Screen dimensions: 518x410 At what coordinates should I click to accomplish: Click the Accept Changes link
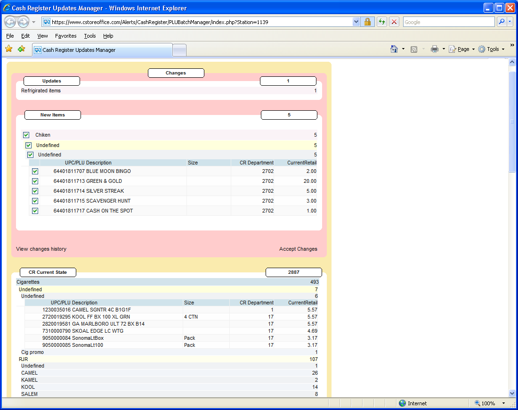[x=298, y=249]
